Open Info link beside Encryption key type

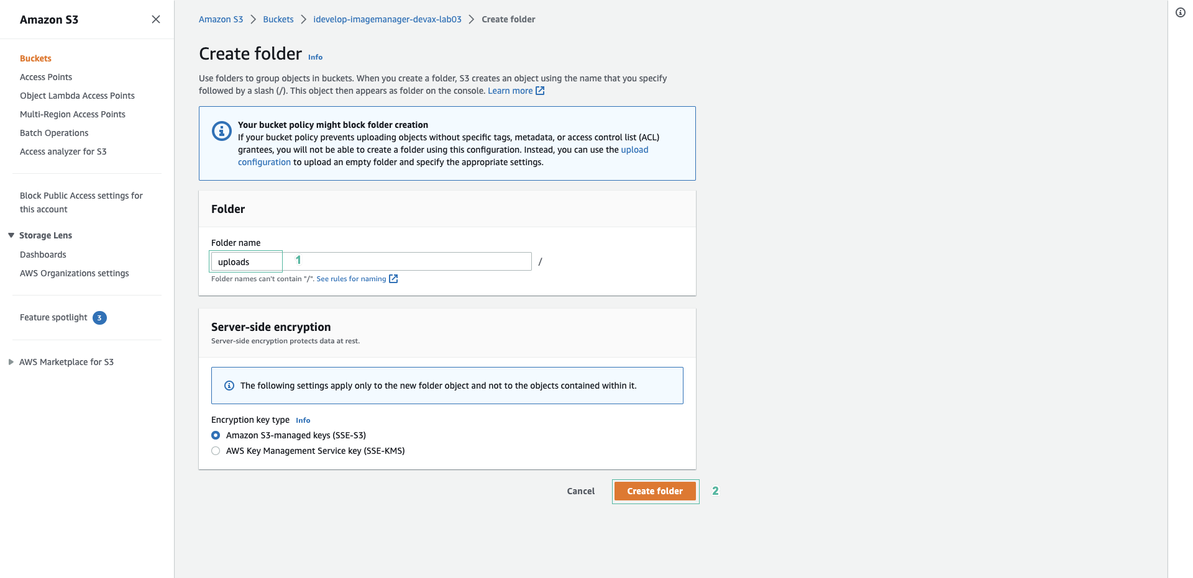(x=303, y=420)
